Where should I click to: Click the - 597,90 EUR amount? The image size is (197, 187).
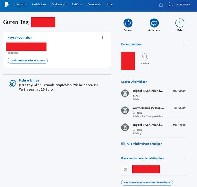tap(178, 91)
